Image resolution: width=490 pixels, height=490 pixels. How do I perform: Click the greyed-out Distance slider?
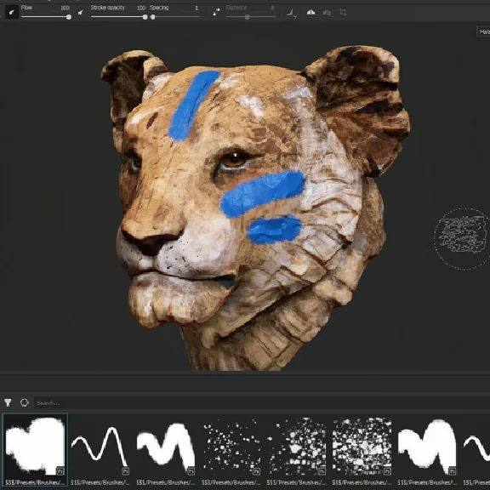click(x=251, y=17)
